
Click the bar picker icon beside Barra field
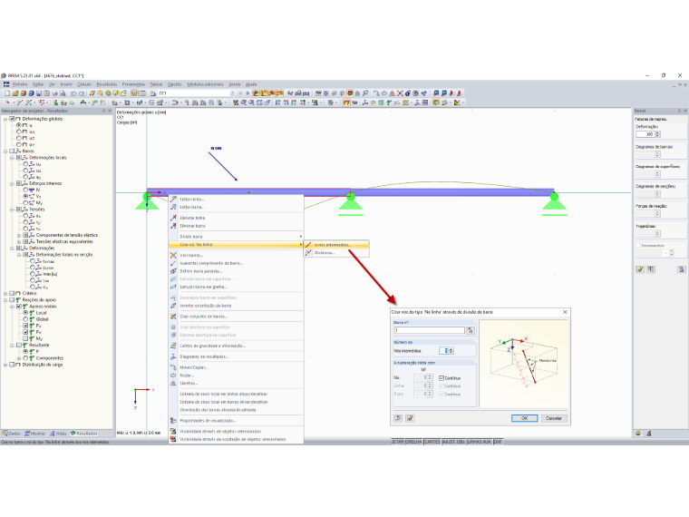click(471, 330)
